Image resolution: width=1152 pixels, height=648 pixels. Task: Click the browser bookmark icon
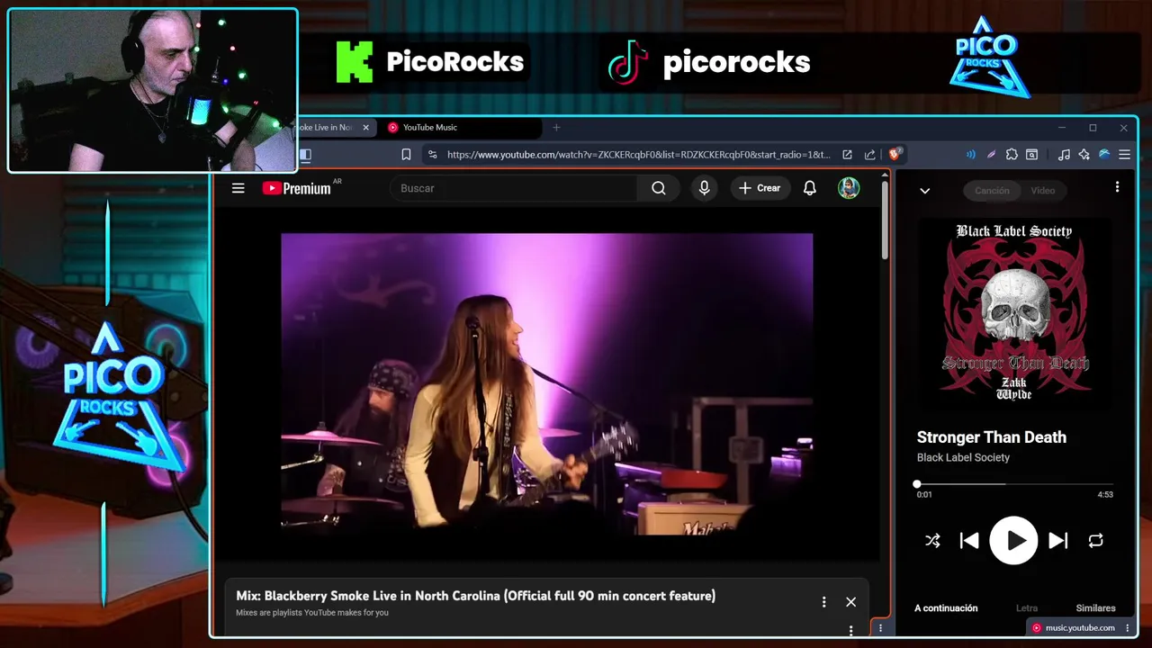coord(406,155)
